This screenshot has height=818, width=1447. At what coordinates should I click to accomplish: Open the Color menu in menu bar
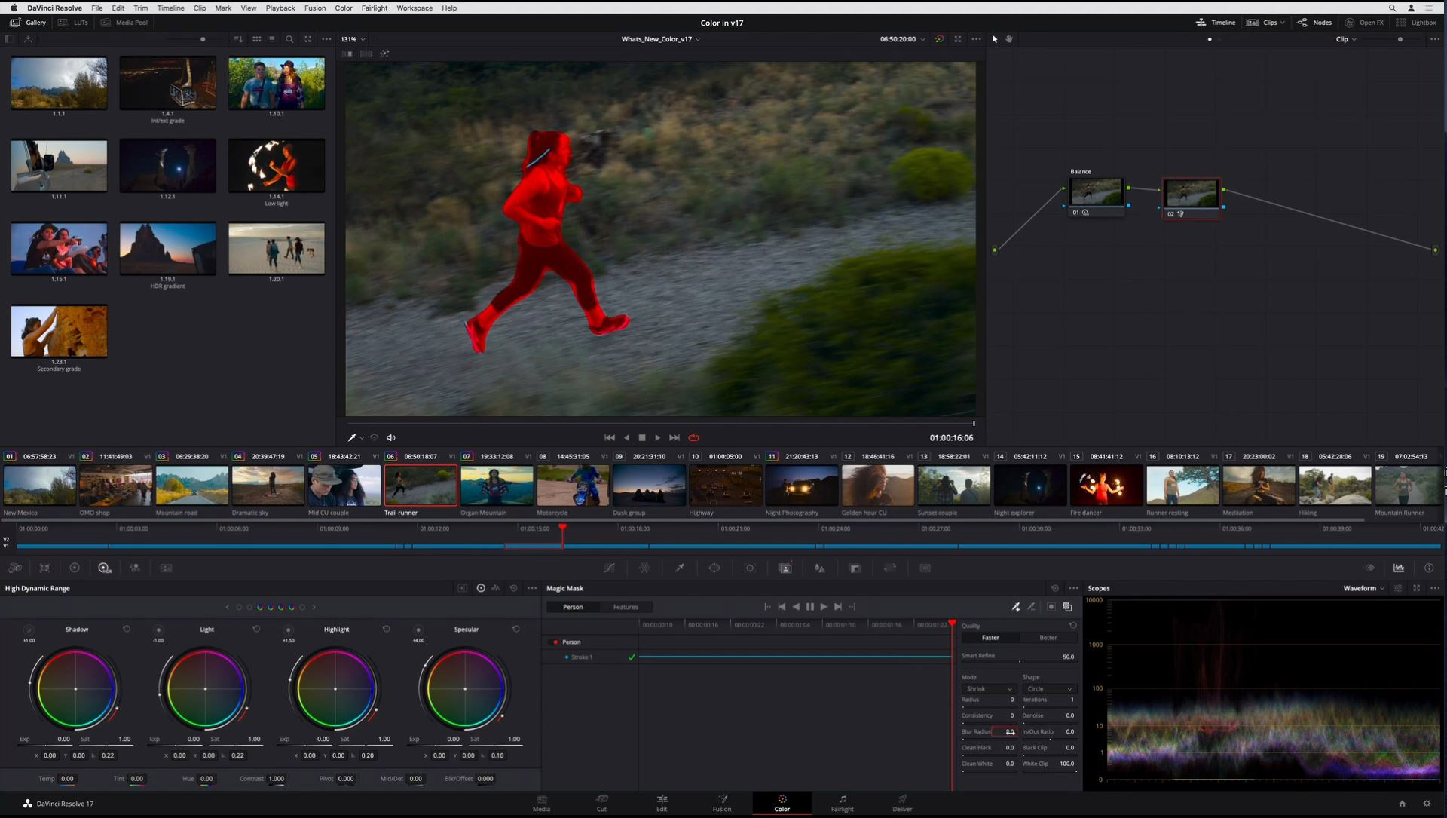click(343, 8)
